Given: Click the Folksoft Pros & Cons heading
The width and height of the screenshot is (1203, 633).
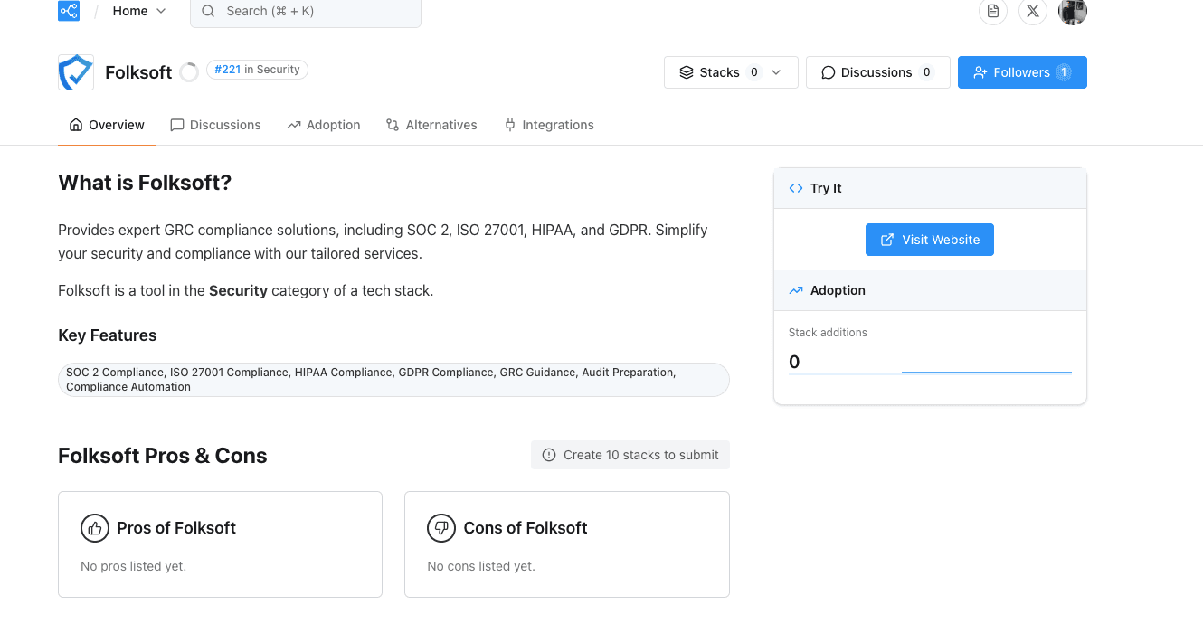Looking at the screenshot, I should coord(163,456).
